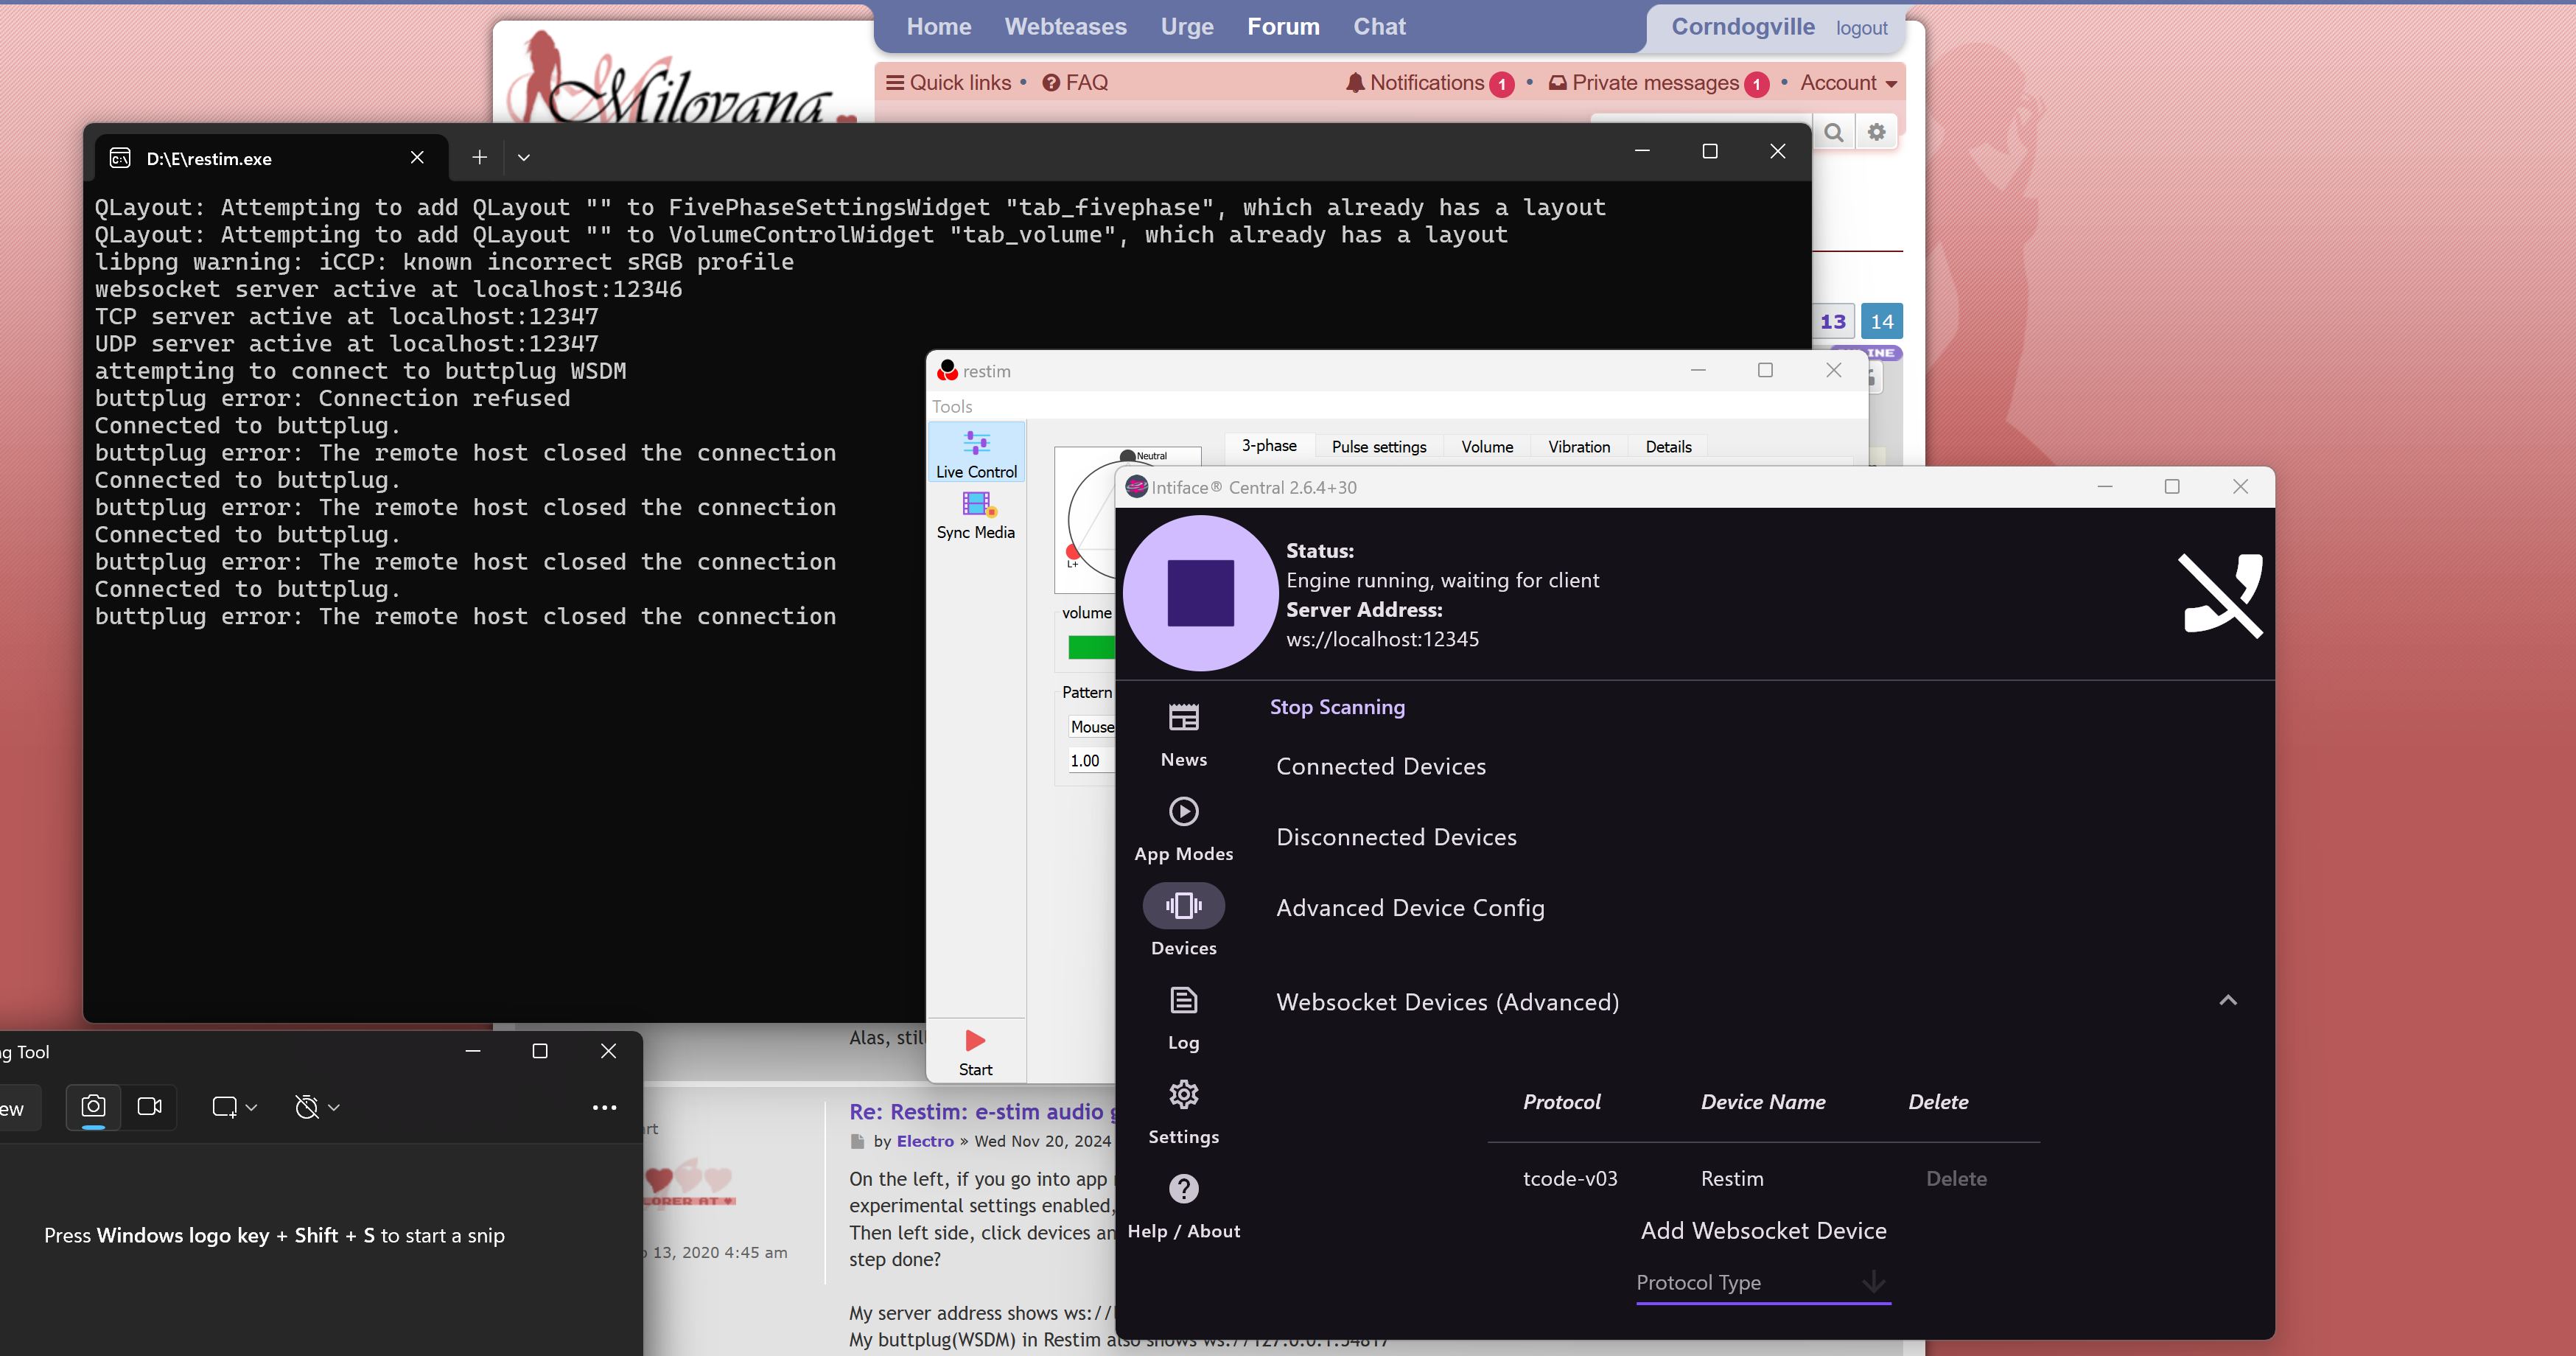Add a new terminal tab
Image resolution: width=2576 pixels, height=1356 pixels.
point(480,157)
